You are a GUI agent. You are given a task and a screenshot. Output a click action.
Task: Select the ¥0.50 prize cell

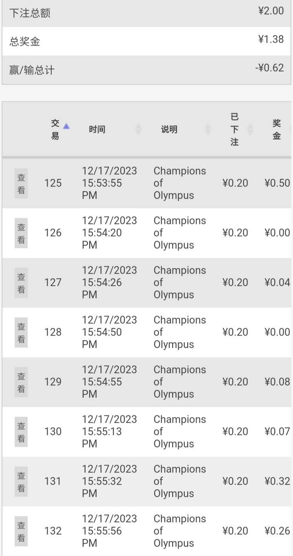click(x=277, y=183)
